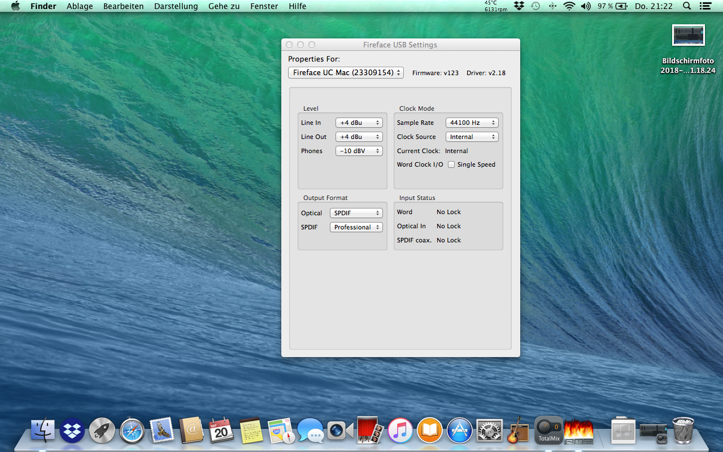Open TotalMix from the Dock

coord(548,430)
